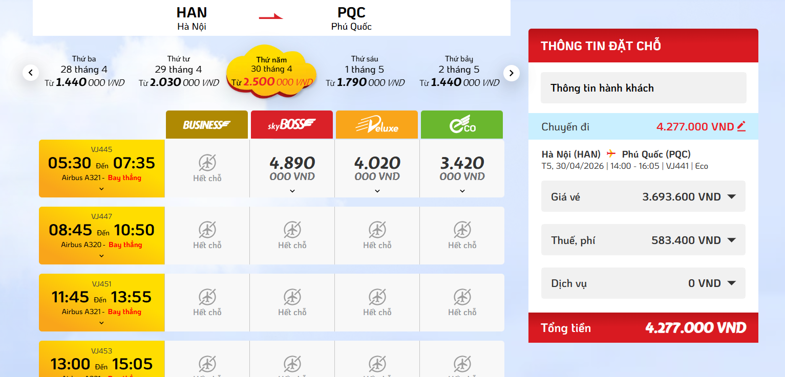Expand the Giá vé price breakdown

[x=731, y=196]
